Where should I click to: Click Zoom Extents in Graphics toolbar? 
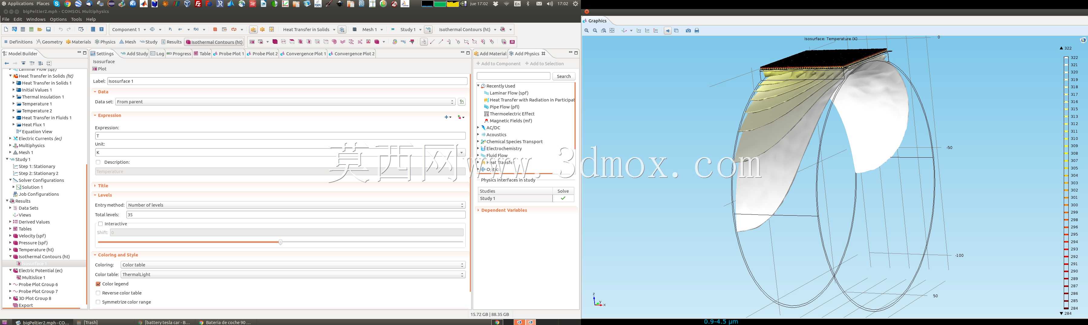pyautogui.click(x=612, y=31)
